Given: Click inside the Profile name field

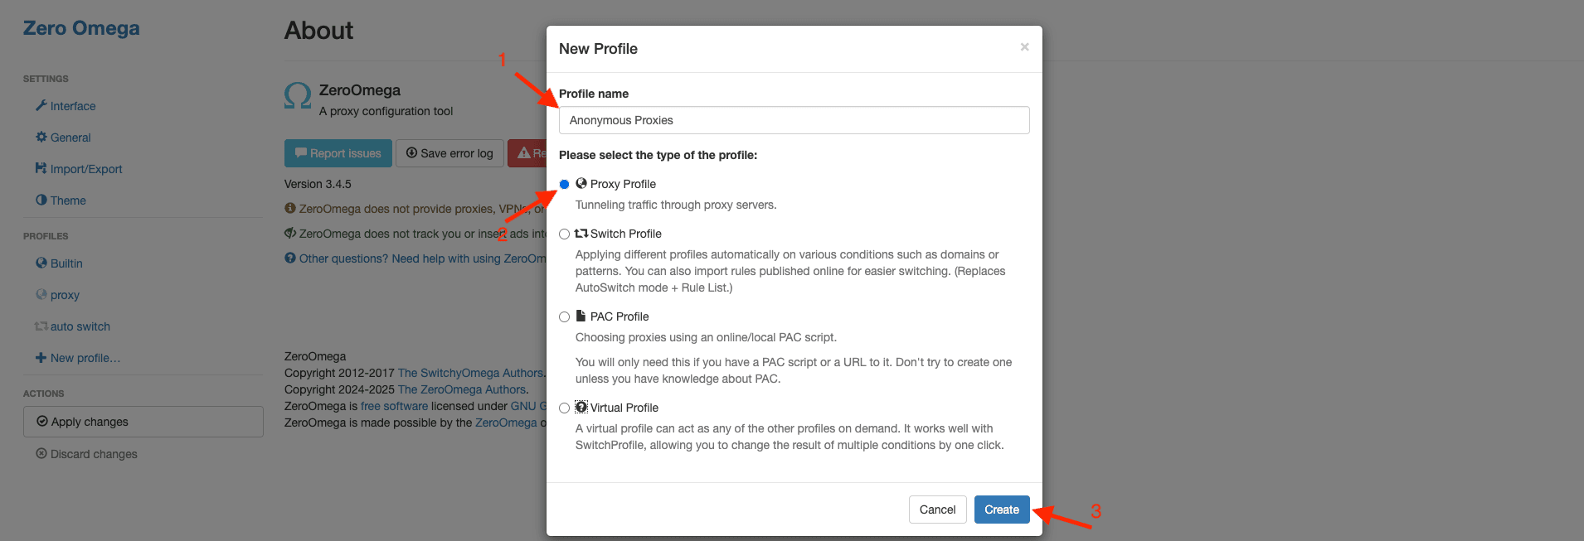Looking at the screenshot, I should 794,120.
